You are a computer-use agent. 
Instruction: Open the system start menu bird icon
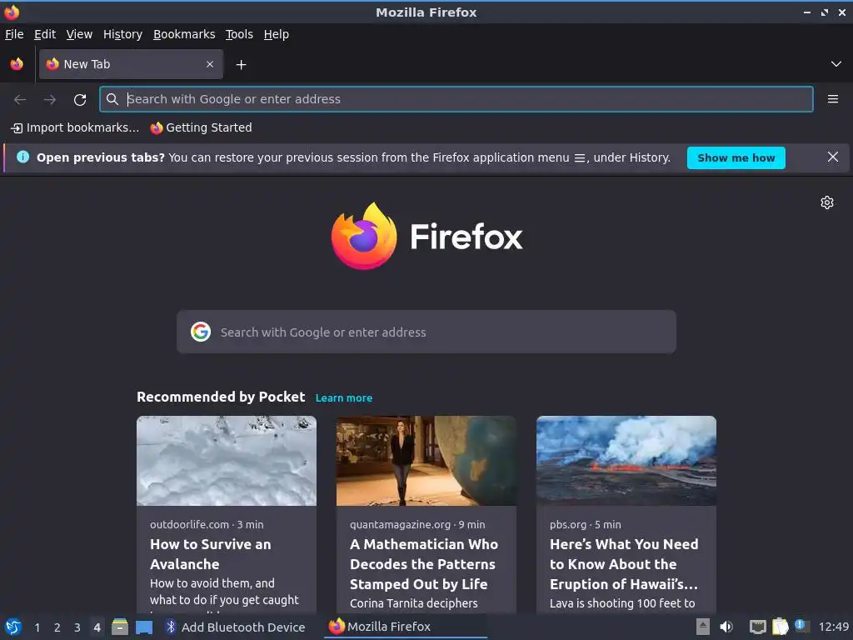tap(13, 627)
